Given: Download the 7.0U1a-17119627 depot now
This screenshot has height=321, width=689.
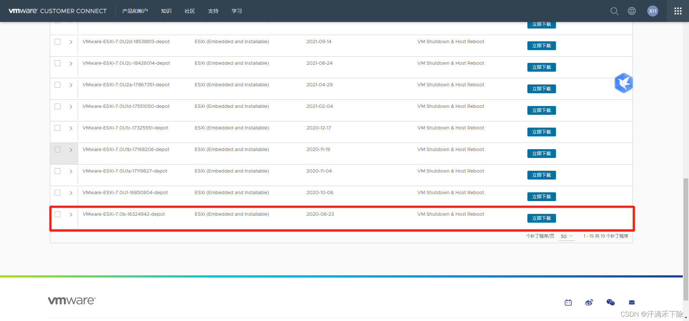Looking at the screenshot, I should (x=542, y=175).
